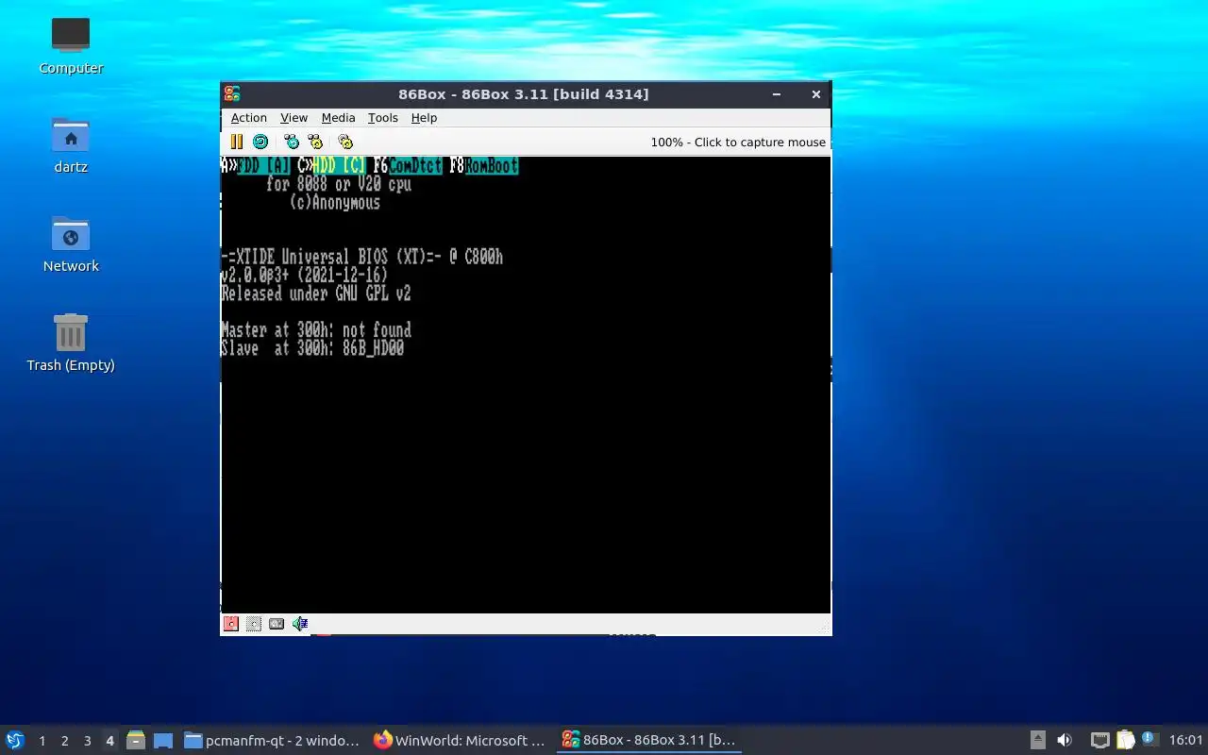The height and width of the screenshot is (755, 1208).
Task: Open the Help menu
Action: 424,118
